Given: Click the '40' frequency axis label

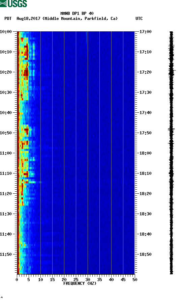Looking at the screenshot, I should 112,279.
